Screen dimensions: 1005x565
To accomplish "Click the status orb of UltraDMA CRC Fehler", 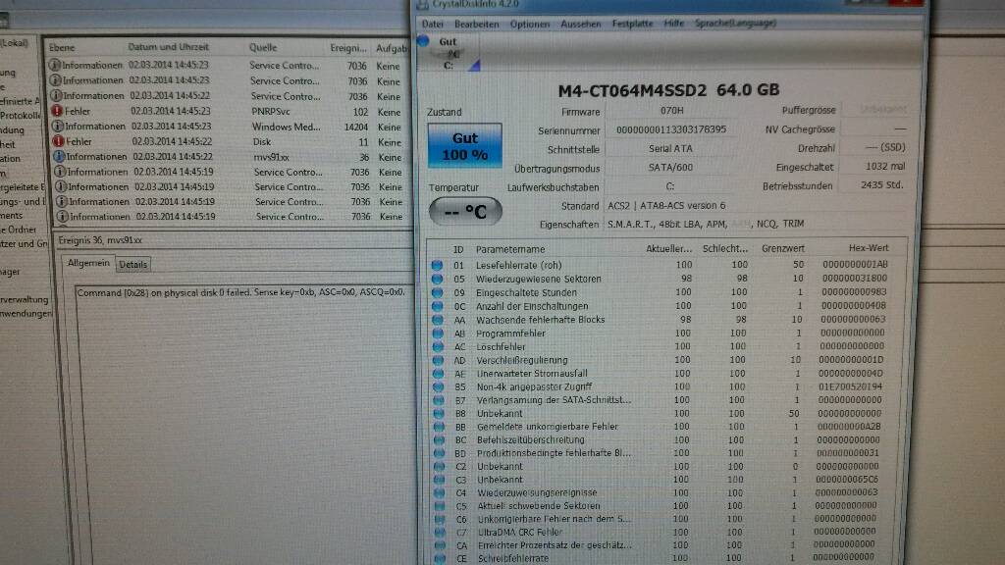I will pyautogui.click(x=440, y=532).
